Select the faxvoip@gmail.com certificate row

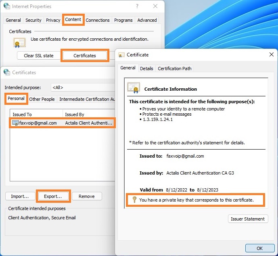[63, 123]
